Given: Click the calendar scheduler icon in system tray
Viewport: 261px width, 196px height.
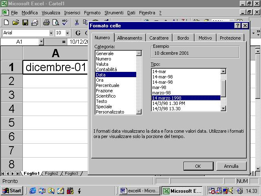Looking at the screenshot, I should tap(211, 191).
